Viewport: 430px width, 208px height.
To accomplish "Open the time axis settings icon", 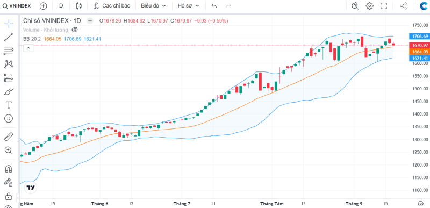I will click(420, 204).
